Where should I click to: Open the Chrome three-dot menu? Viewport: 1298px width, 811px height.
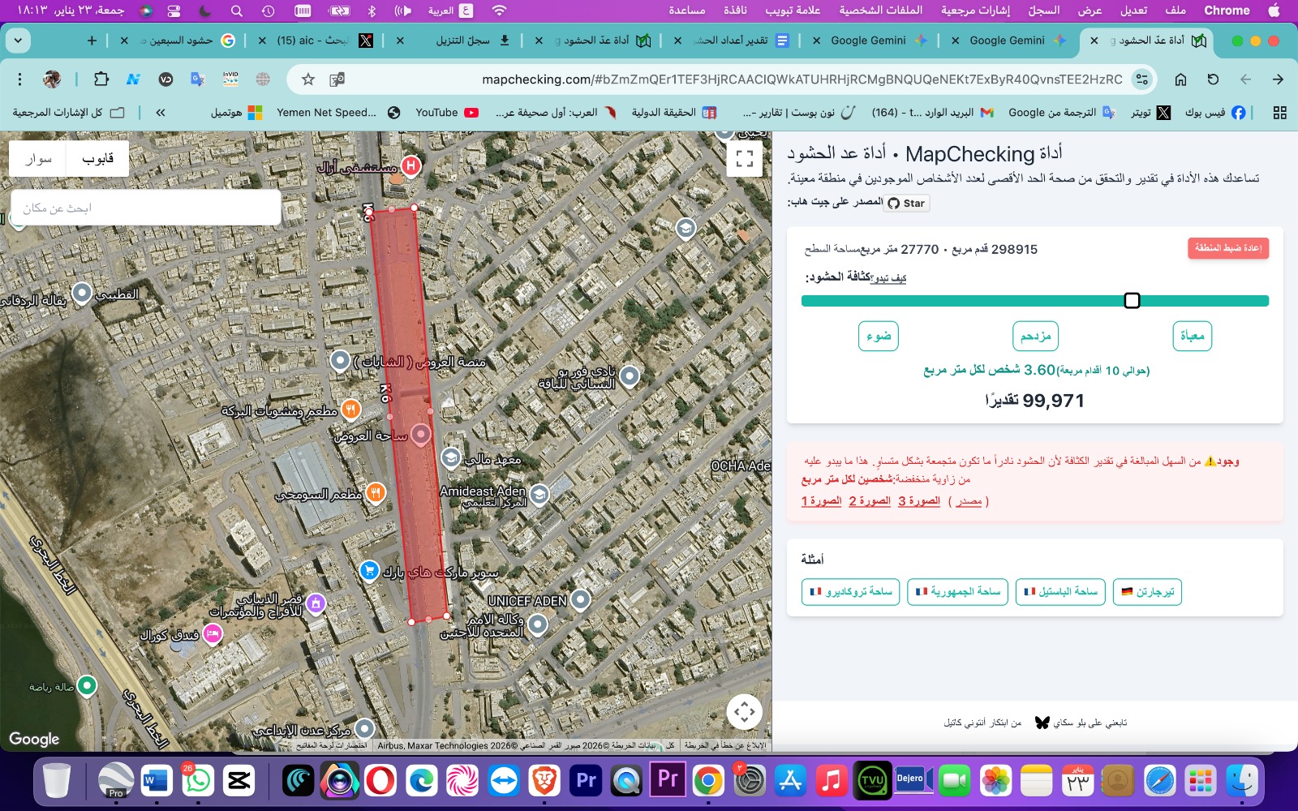pos(20,79)
